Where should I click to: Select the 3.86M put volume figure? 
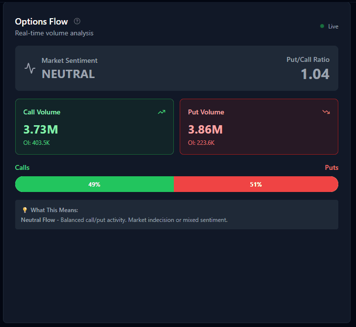tap(205, 130)
